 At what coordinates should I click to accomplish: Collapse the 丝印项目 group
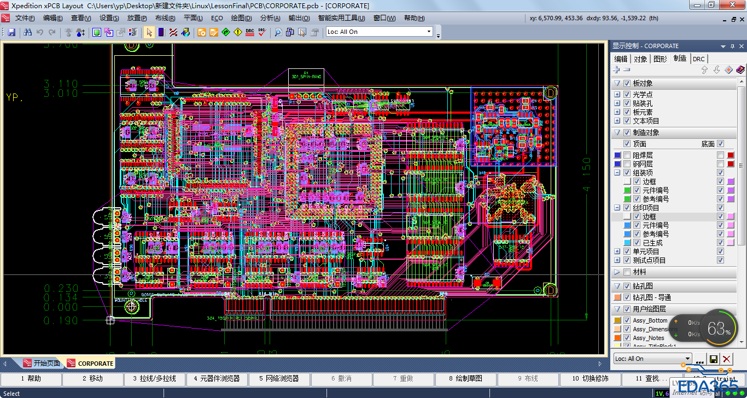(x=617, y=208)
